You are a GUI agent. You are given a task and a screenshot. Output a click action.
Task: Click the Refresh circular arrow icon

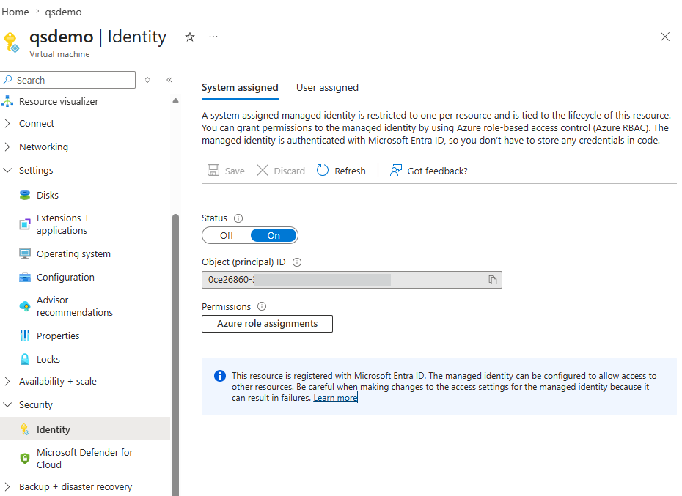322,170
